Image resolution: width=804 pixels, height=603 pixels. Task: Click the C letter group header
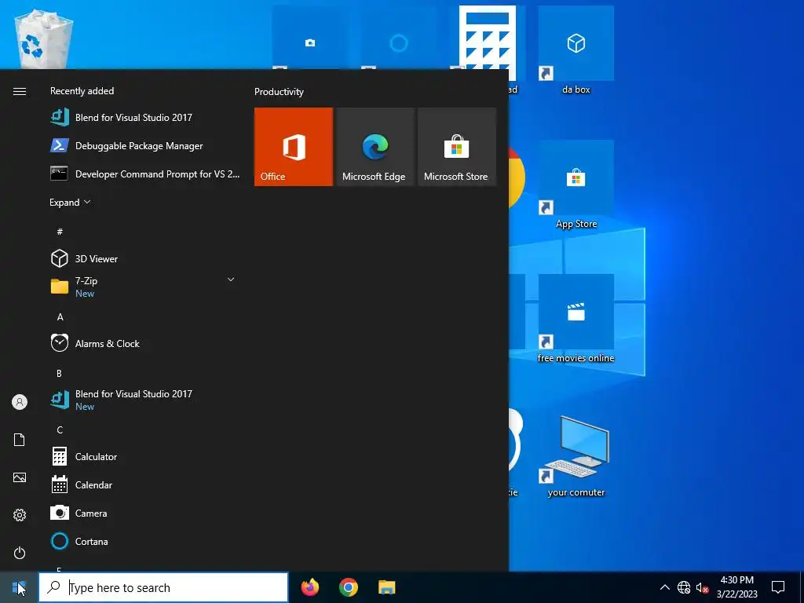pyautogui.click(x=60, y=429)
